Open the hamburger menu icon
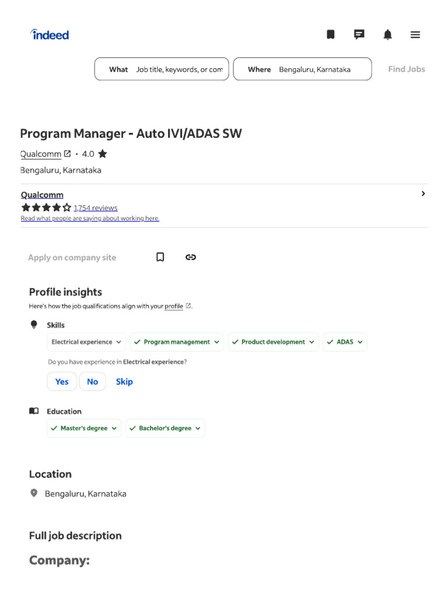The width and height of the screenshot is (448, 598). 415,34
